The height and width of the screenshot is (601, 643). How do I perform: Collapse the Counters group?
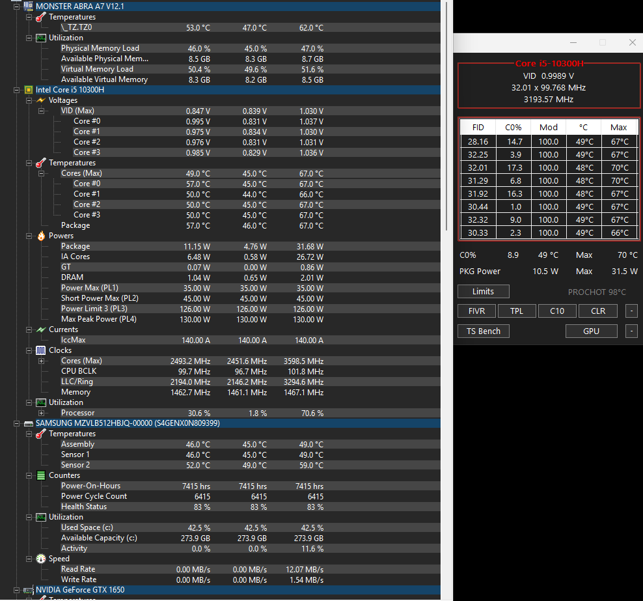[29, 475]
